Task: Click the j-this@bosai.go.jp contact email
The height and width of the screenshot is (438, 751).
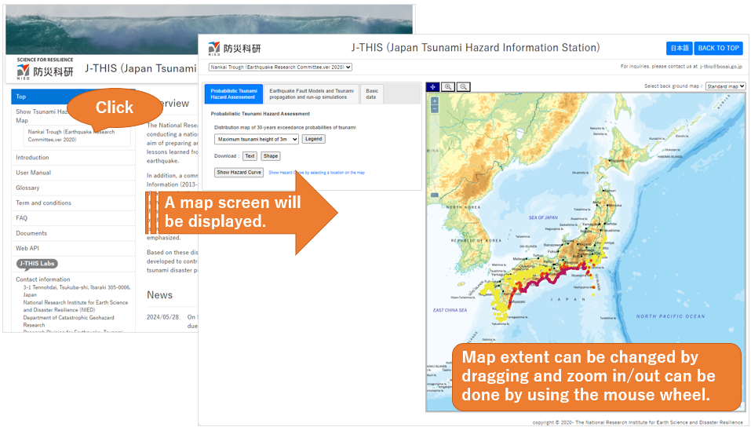Action: point(721,67)
